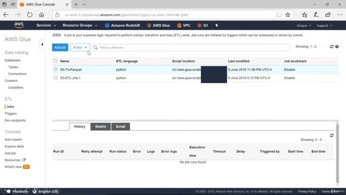Refresh the job run history

(331, 135)
